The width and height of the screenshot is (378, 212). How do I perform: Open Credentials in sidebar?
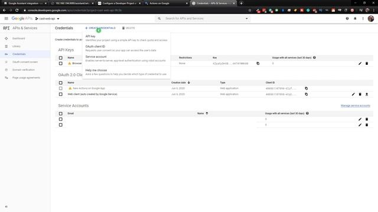(19, 54)
